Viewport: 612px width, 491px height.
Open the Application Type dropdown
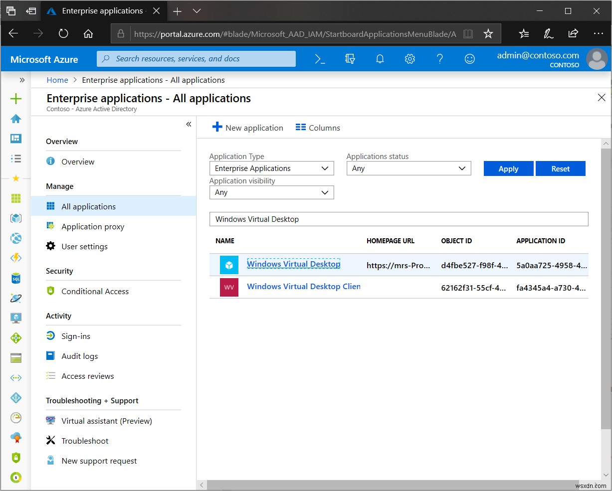[x=271, y=168]
